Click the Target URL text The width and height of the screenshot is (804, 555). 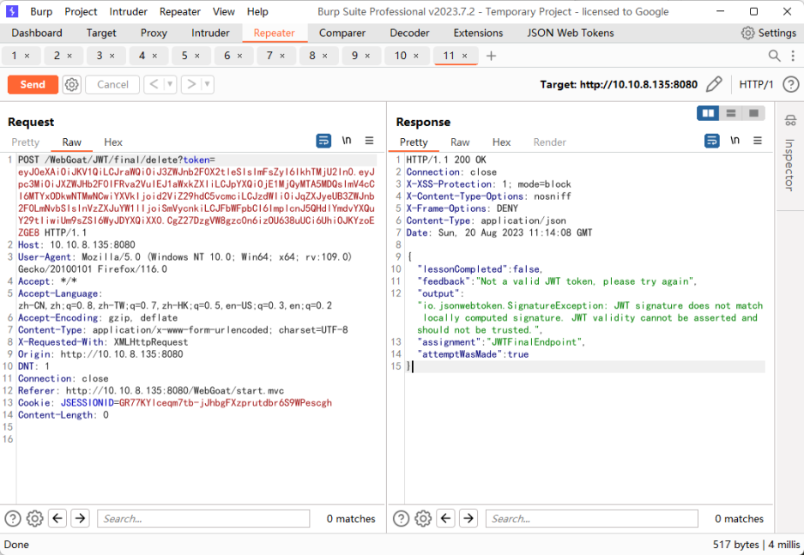pyautogui.click(x=619, y=85)
